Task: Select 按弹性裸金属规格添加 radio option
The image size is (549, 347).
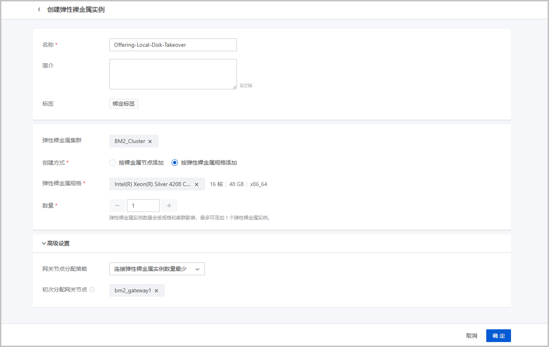Action: 175,163
